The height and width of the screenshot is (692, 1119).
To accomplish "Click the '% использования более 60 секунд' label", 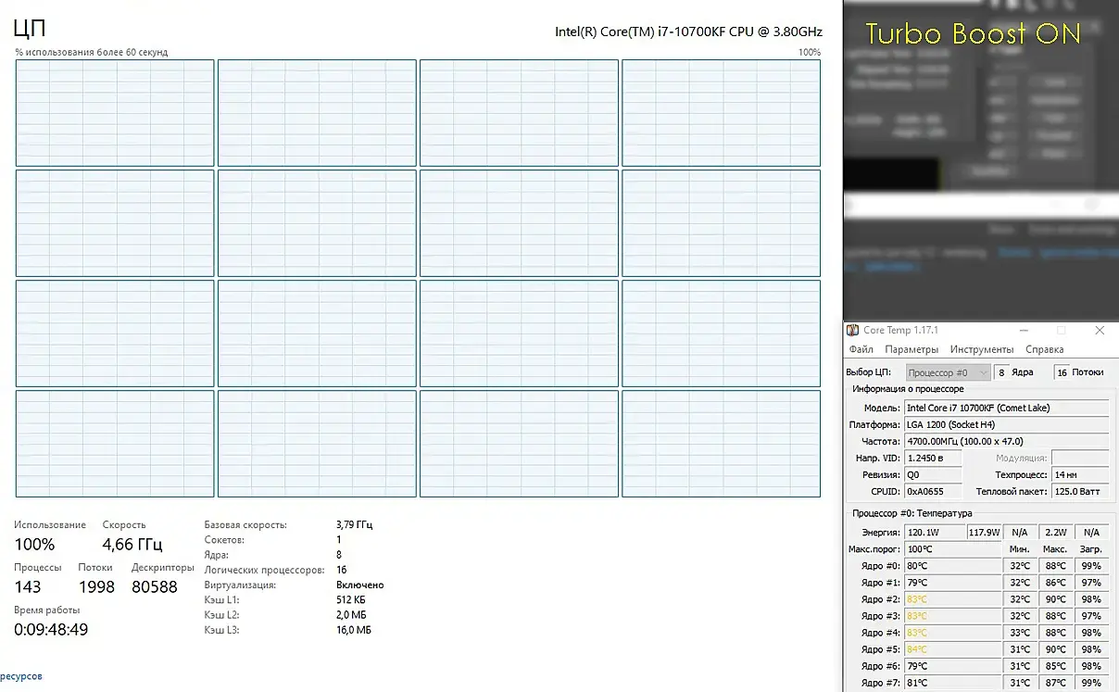I will point(92,53).
